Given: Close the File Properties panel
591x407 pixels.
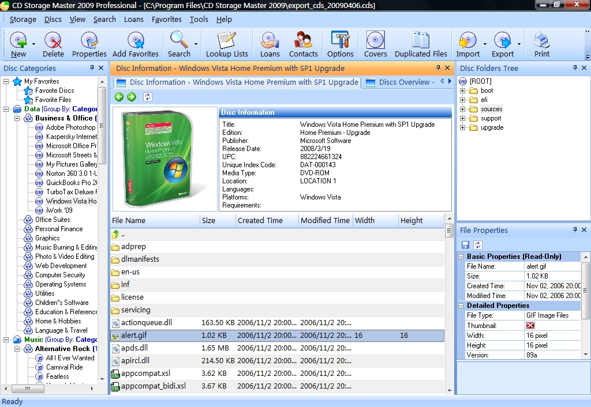Looking at the screenshot, I should click(584, 229).
